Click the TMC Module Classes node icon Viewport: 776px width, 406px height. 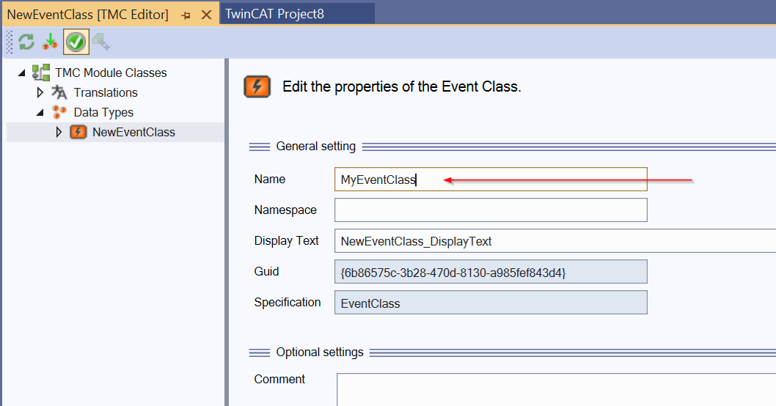pos(41,73)
